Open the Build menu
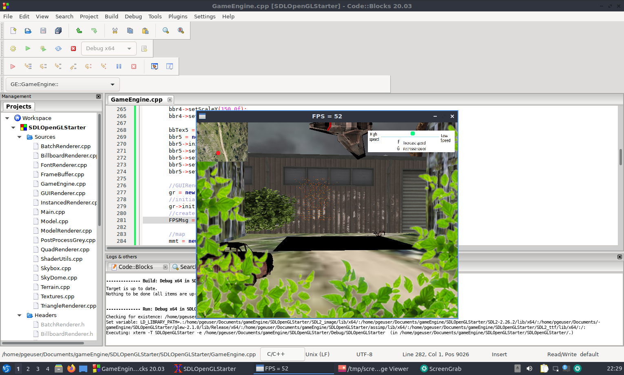624x375 pixels. 111,16
